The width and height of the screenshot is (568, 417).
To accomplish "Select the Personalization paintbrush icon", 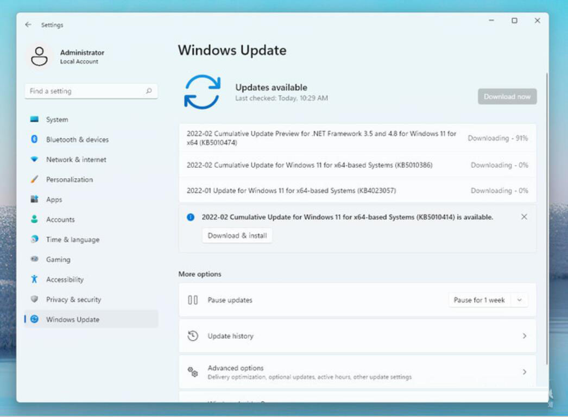I will [34, 180].
